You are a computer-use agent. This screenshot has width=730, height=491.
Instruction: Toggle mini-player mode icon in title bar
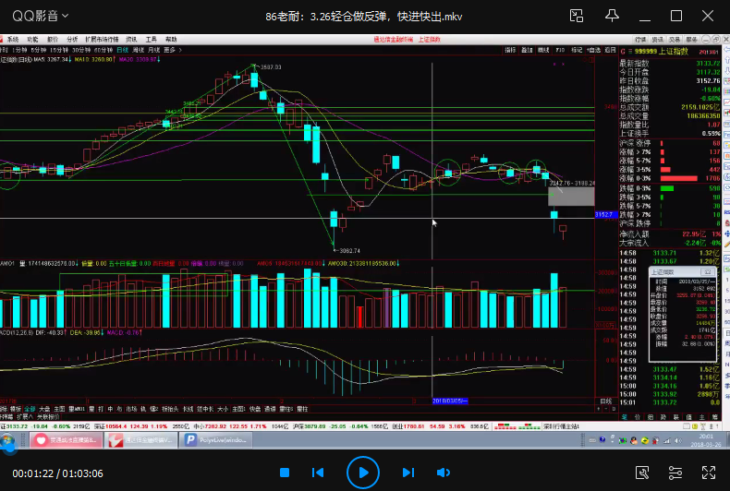pos(577,16)
